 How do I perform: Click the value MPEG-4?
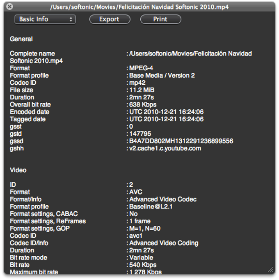(x=141, y=68)
